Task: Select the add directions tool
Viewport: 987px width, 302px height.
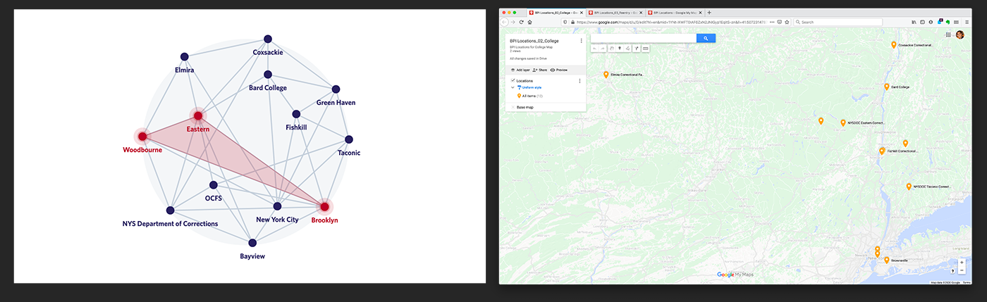Action: [x=637, y=49]
